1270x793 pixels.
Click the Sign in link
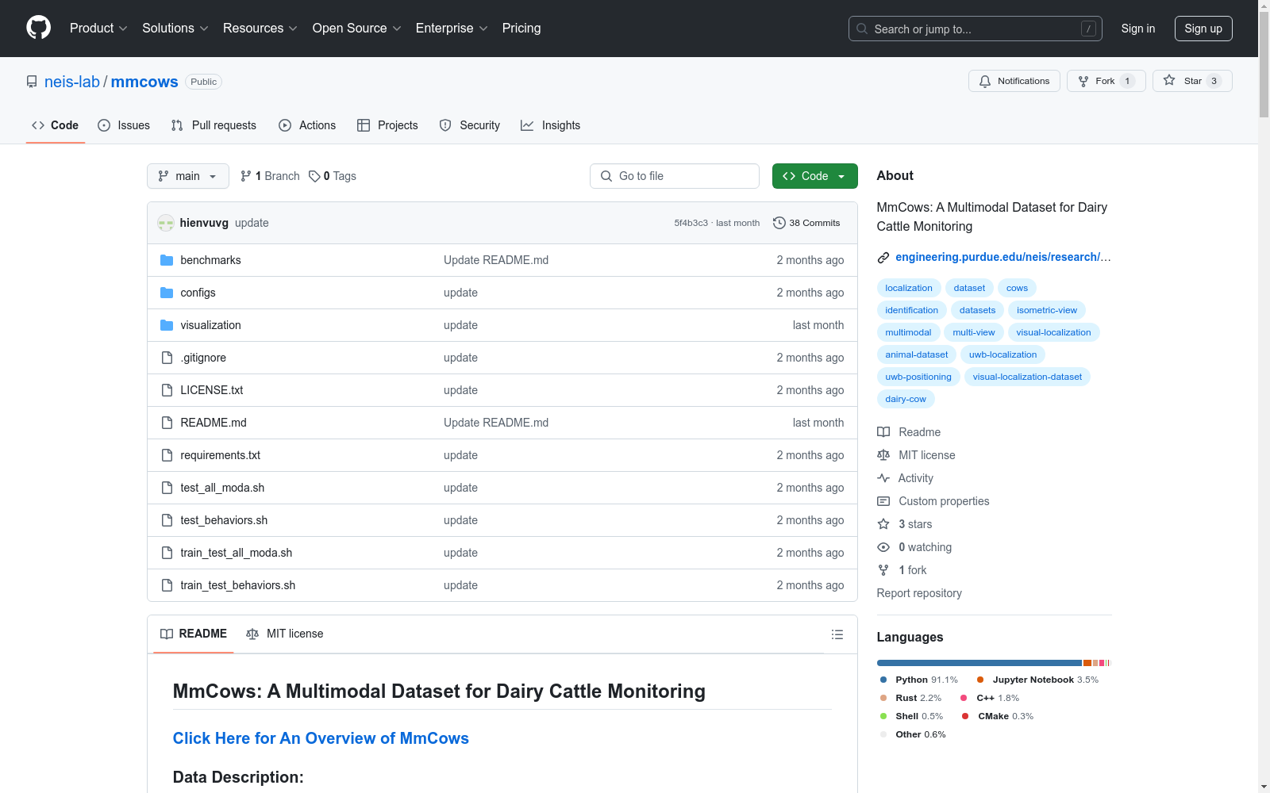(1138, 29)
